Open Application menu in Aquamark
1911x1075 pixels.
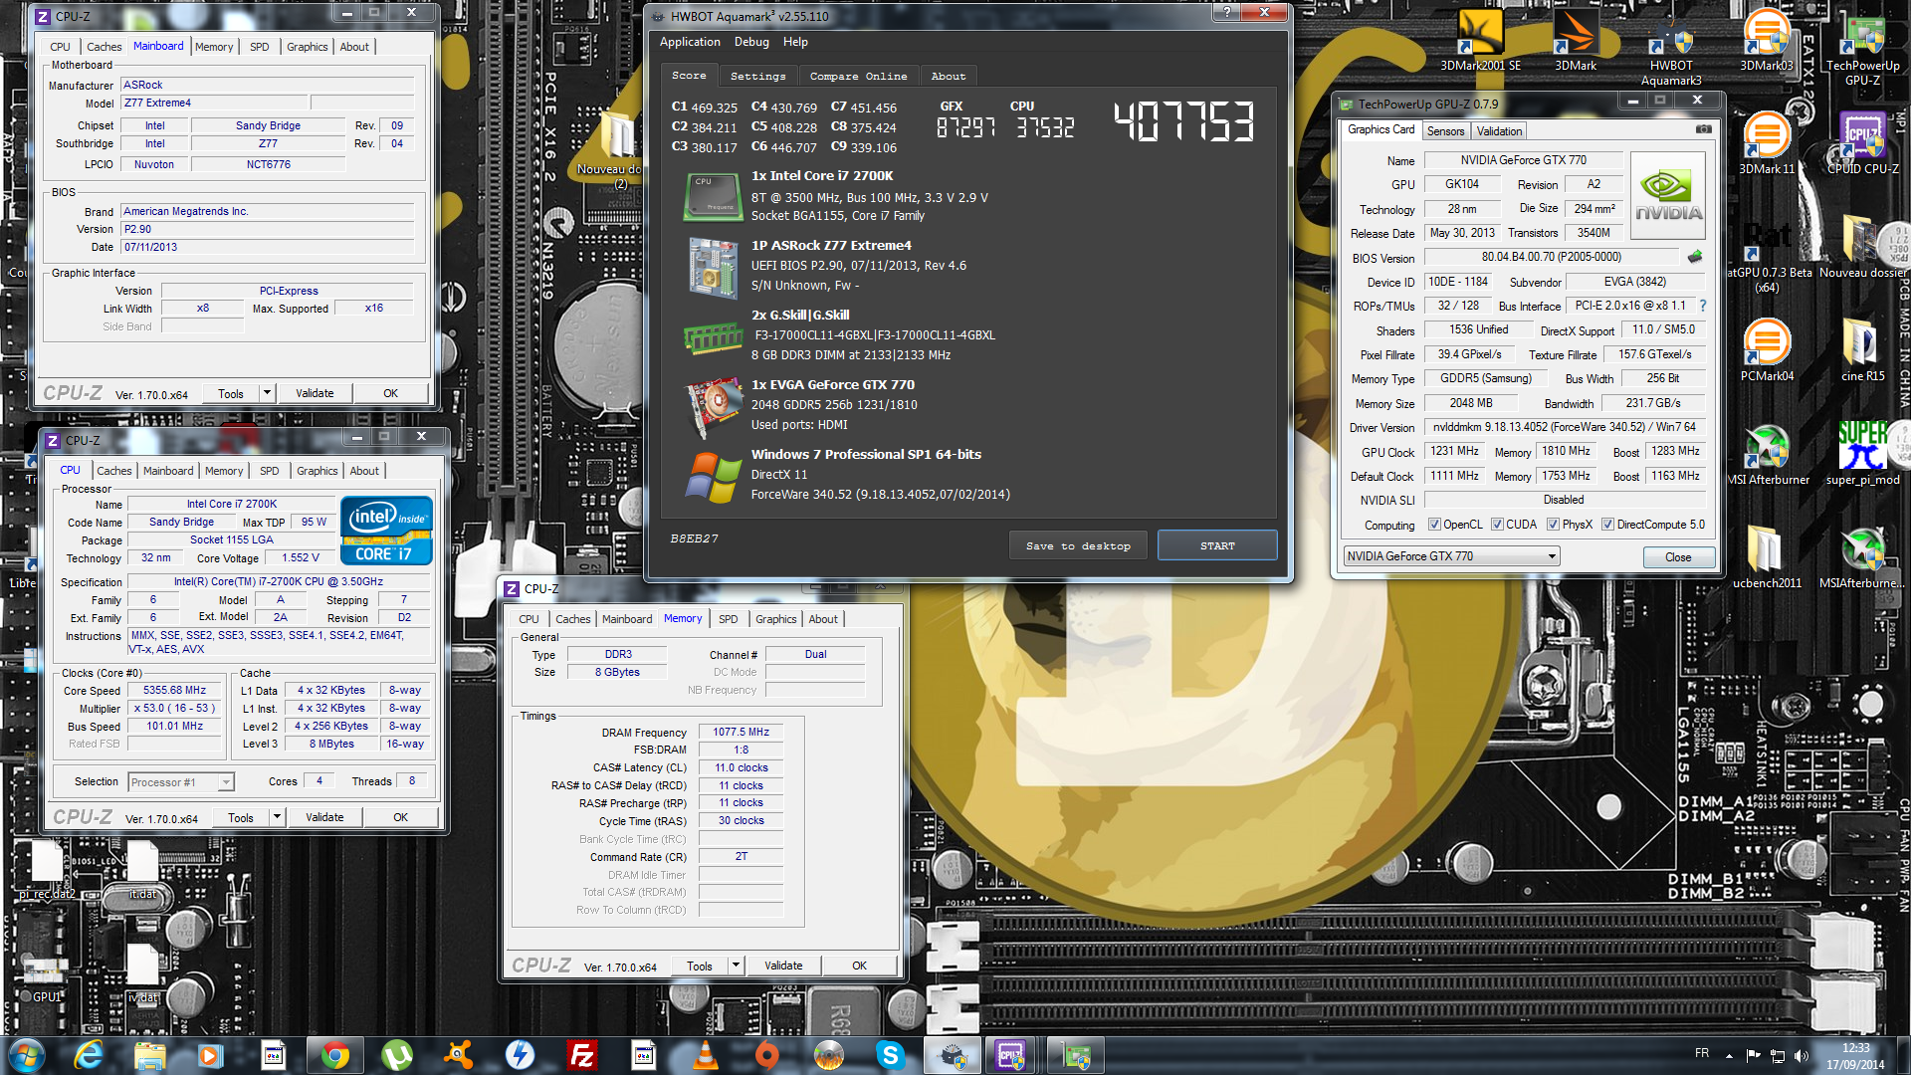click(x=690, y=42)
